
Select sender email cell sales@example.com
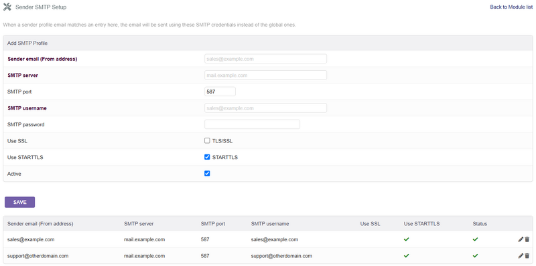click(31, 239)
